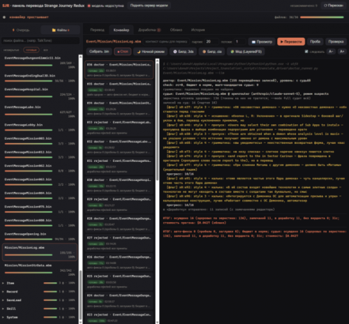Click the orange Перевести play button
The image size is (349, 324).
pos(291,42)
